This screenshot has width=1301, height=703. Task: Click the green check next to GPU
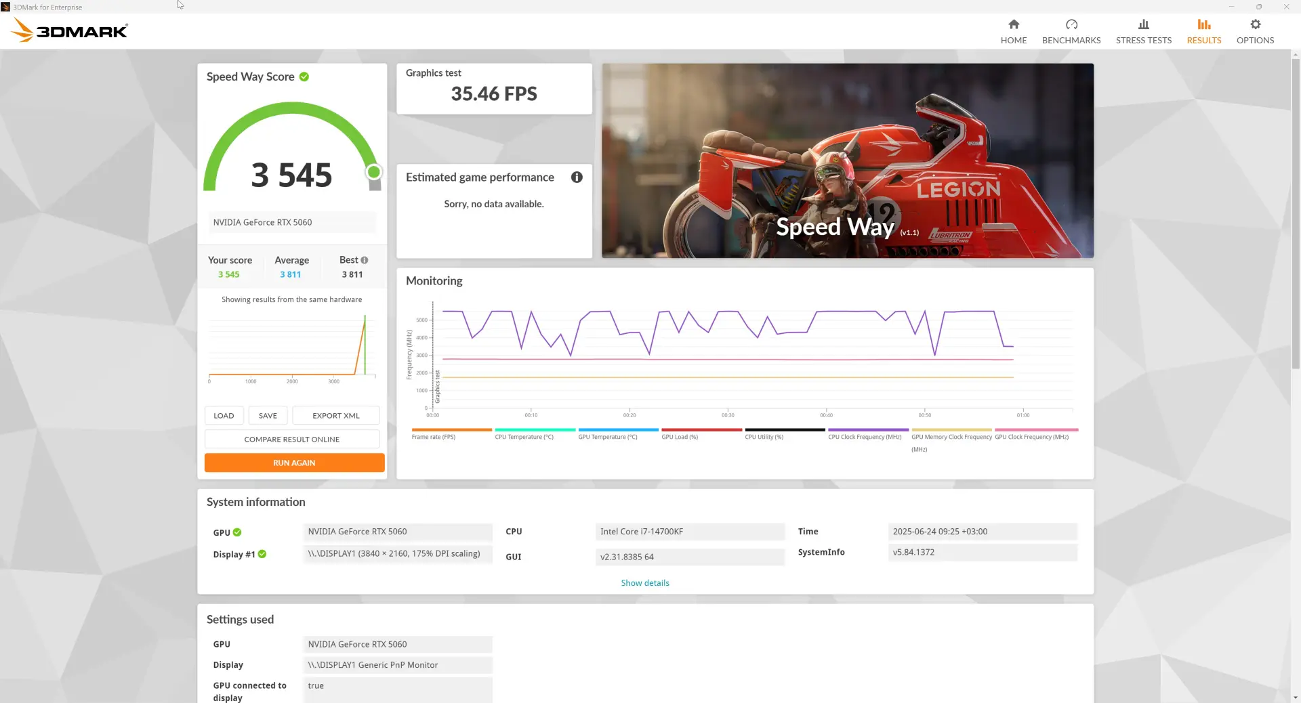(x=237, y=532)
